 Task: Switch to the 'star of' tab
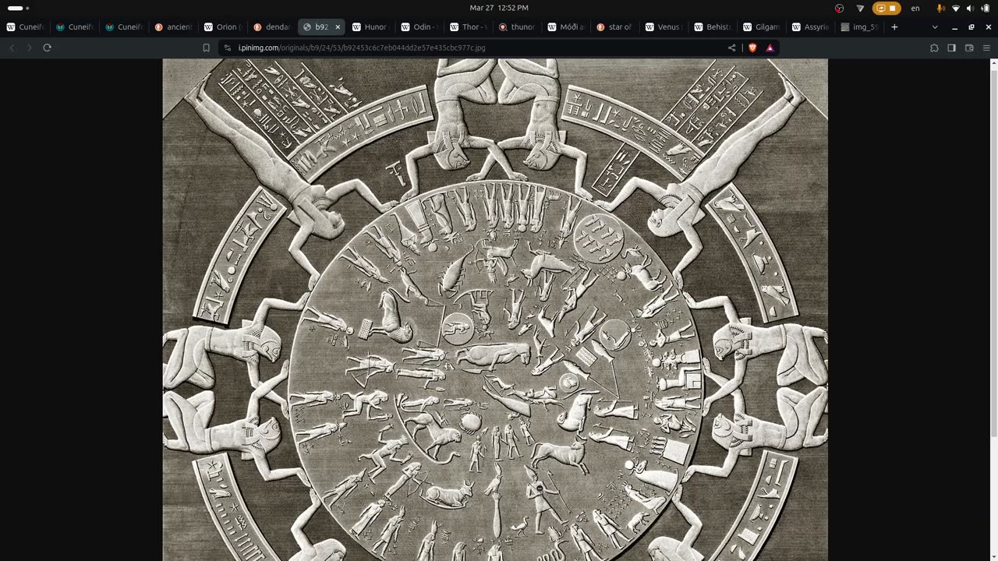615,26
